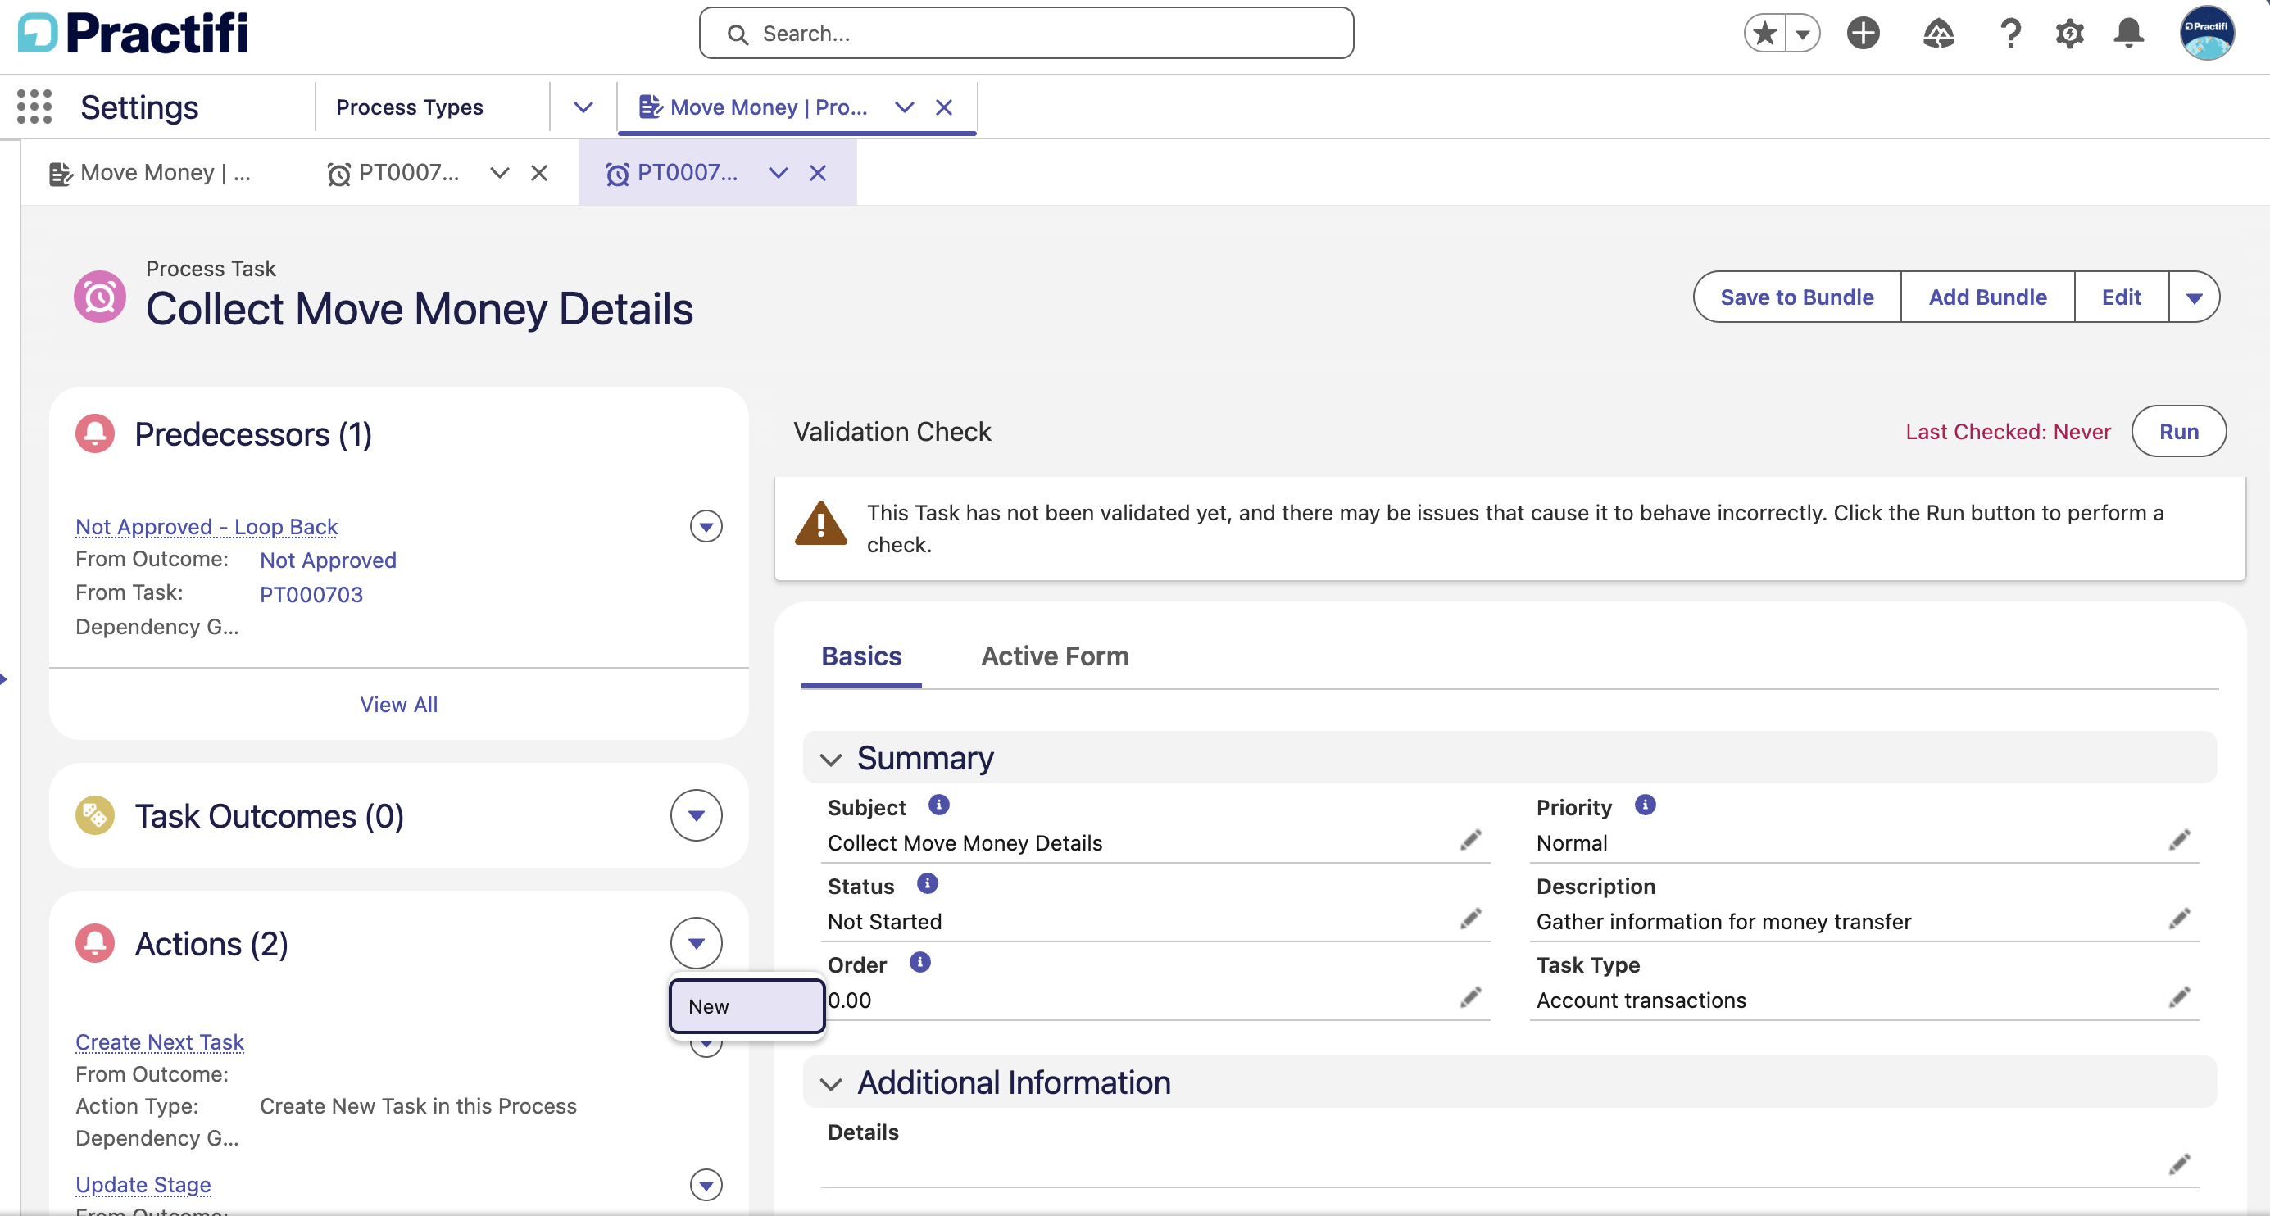Open the favorites list dropdown arrow
This screenshot has height=1216, width=2270.
pos(1803,34)
